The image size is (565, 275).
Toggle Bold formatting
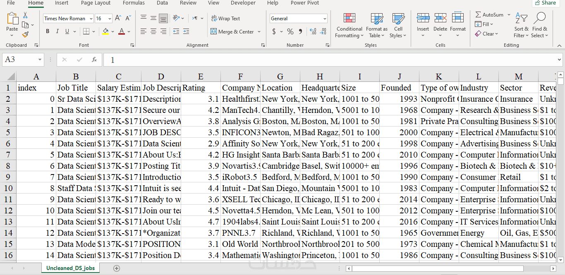coord(48,31)
